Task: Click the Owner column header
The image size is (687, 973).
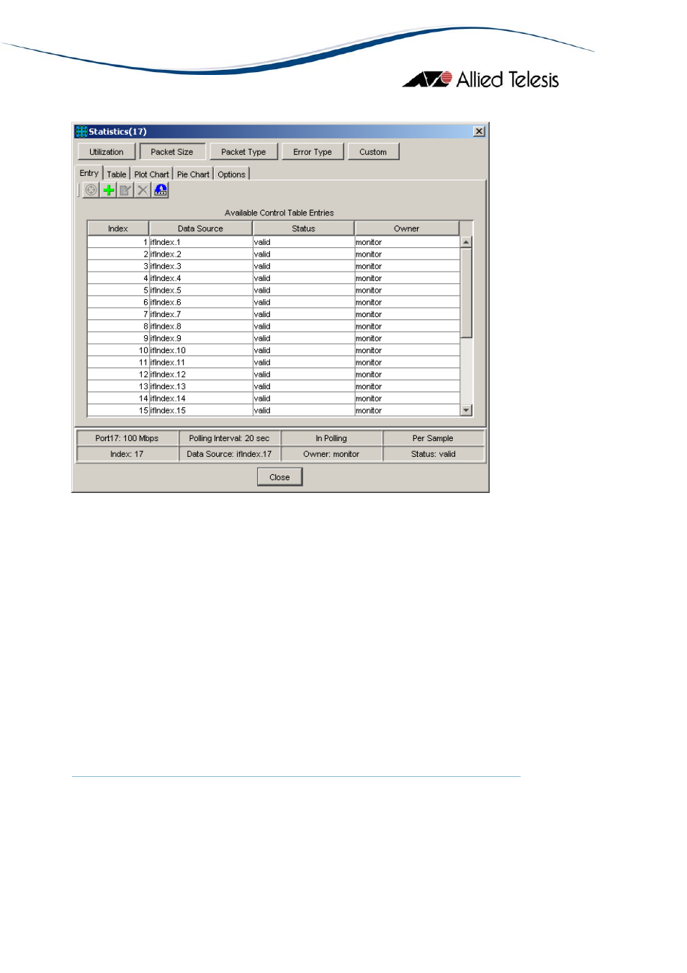Action: 407,228
